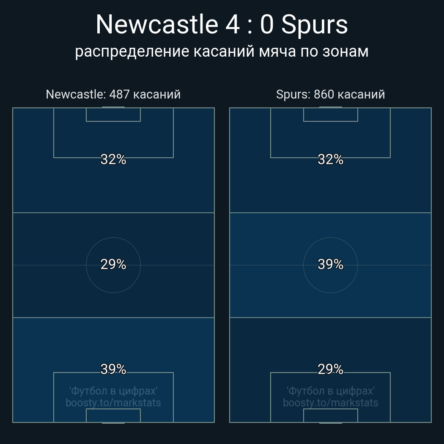444x444 pixels.
Task: Click the bottom six-yard box on Spurs pitch
Action: pyautogui.click(x=330, y=416)
